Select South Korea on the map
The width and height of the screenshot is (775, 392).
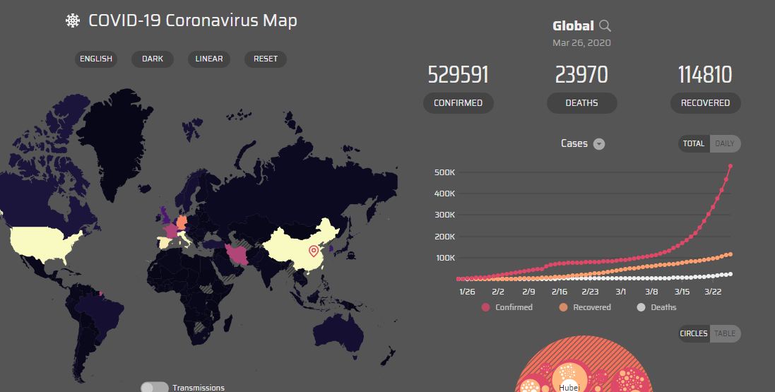pos(331,248)
